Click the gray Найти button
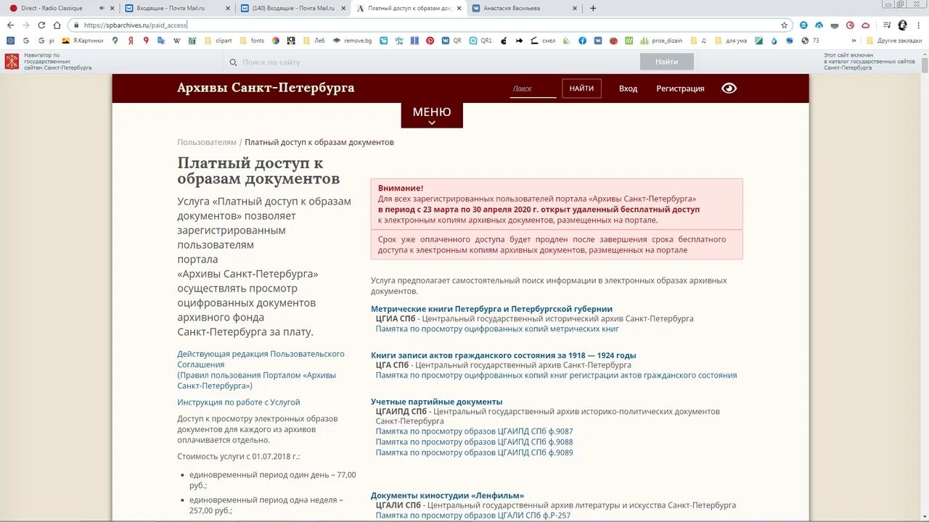The image size is (929, 522). click(666, 62)
